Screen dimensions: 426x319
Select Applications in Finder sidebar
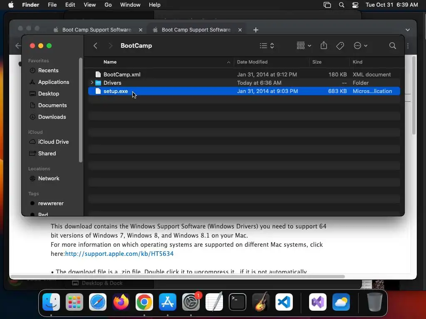pyautogui.click(x=54, y=82)
